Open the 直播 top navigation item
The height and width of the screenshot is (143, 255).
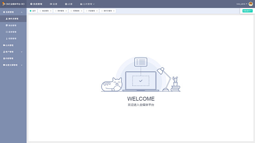[x=53, y=4]
